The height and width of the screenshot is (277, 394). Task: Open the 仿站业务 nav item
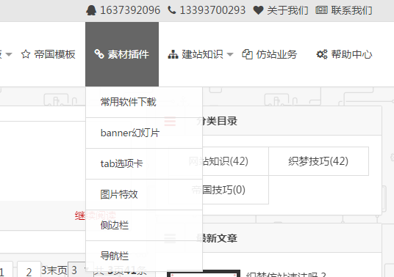(269, 54)
